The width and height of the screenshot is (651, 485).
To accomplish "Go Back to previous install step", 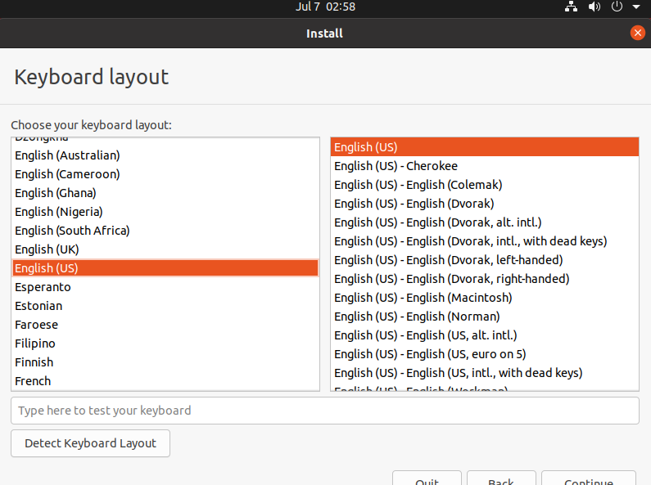I will click(x=500, y=479).
